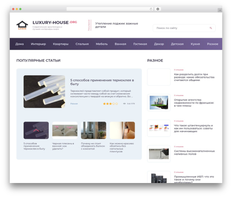
Task: Click the new tab plus button
Action: pyautogui.click(x=220, y=10)
